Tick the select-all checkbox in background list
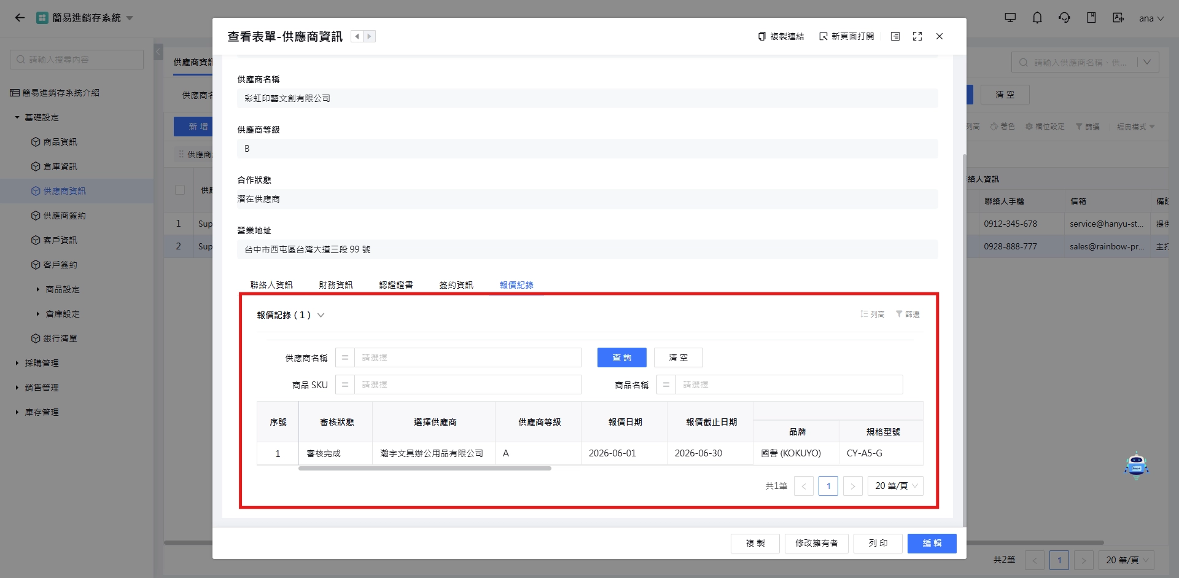Screen dimensions: 1179x578 tap(180, 190)
